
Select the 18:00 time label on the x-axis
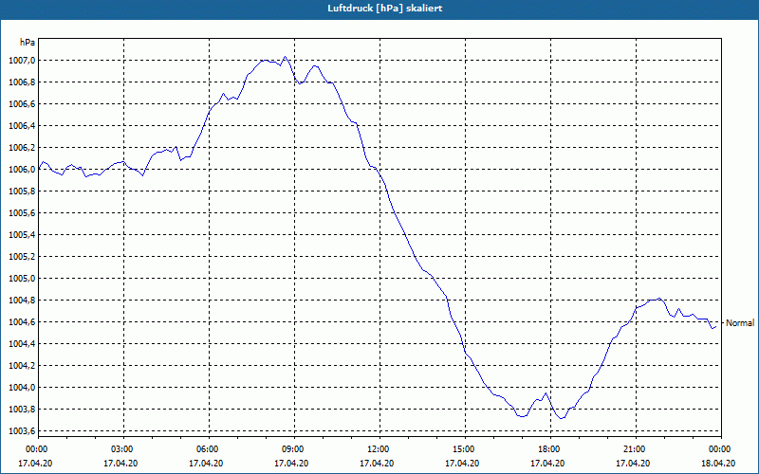[x=551, y=449]
